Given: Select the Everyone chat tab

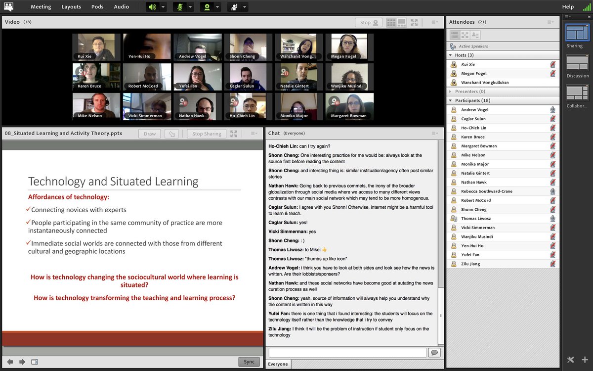Looking at the screenshot, I should point(278,364).
